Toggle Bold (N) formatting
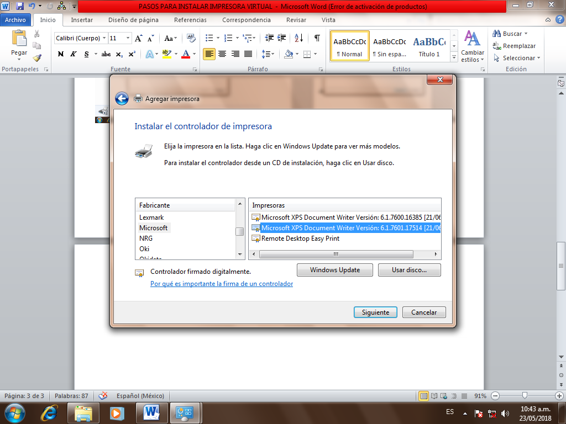Image resolution: width=566 pixels, height=424 pixels. tap(61, 54)
